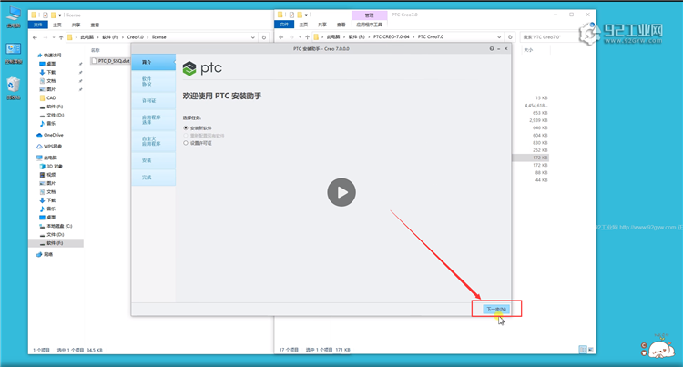
Task: Sort by 名称 column in license window
Action: [x=96, y=50]
